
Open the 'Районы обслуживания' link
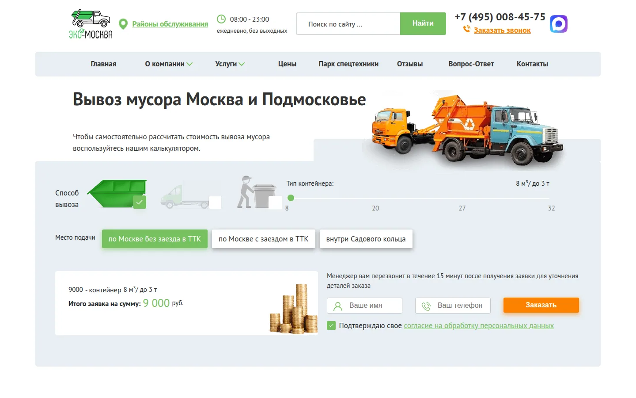tap(170, 24)
